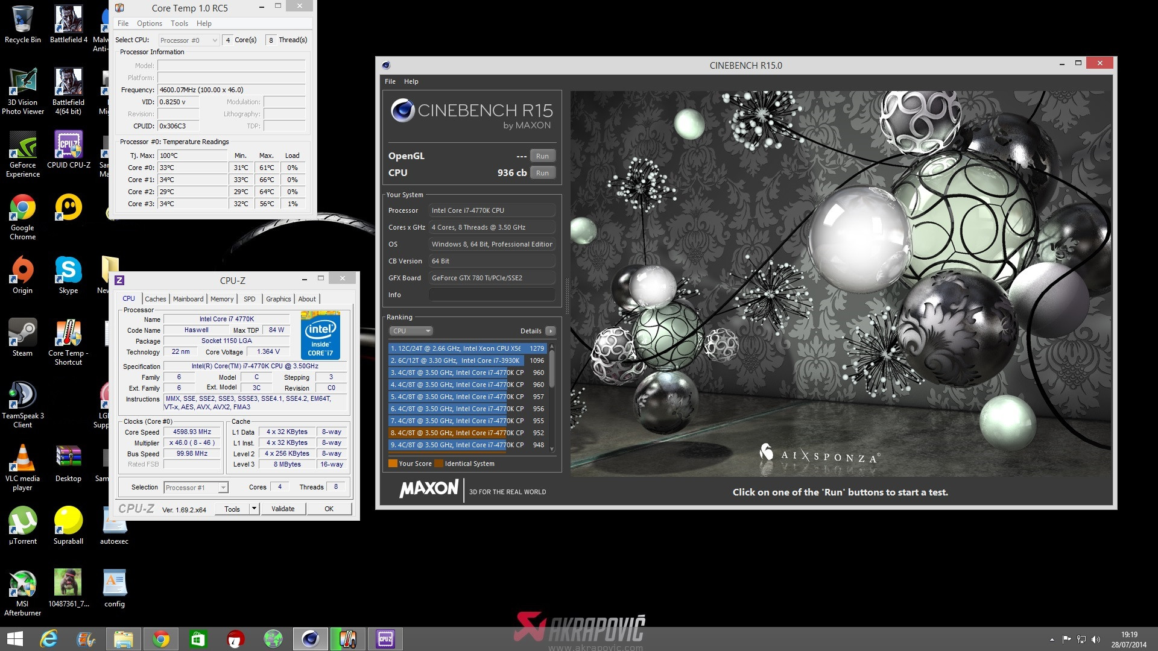Viewport: 1158px width, 651px height.
Task: Switch to the CPU-Z SPD tab
Action: 249,299
